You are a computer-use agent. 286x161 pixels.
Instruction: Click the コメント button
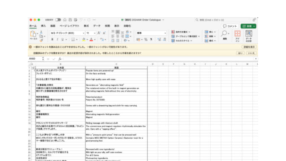click(230, 26)
